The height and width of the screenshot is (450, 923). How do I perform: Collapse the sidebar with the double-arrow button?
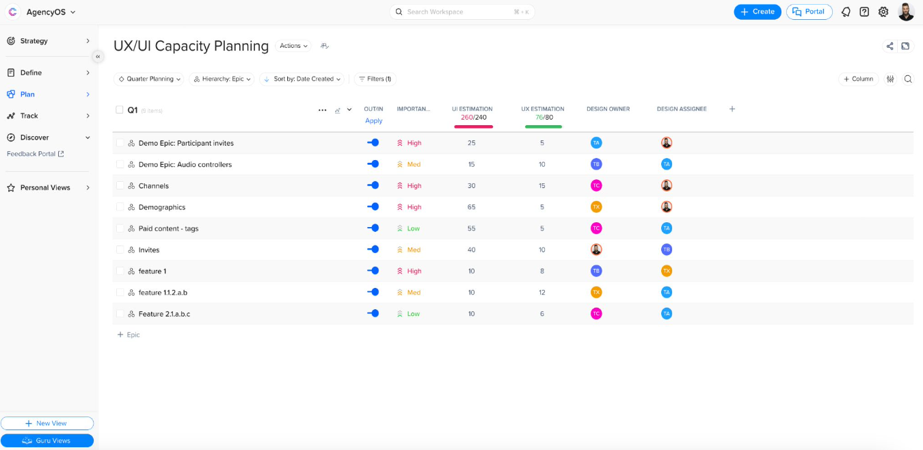98,57
